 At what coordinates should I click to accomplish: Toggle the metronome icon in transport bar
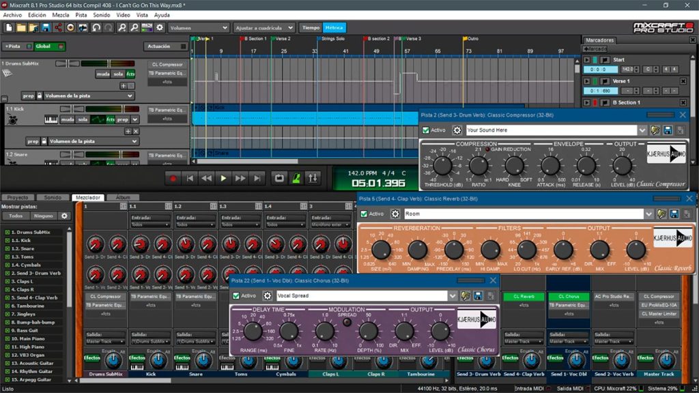296,178
